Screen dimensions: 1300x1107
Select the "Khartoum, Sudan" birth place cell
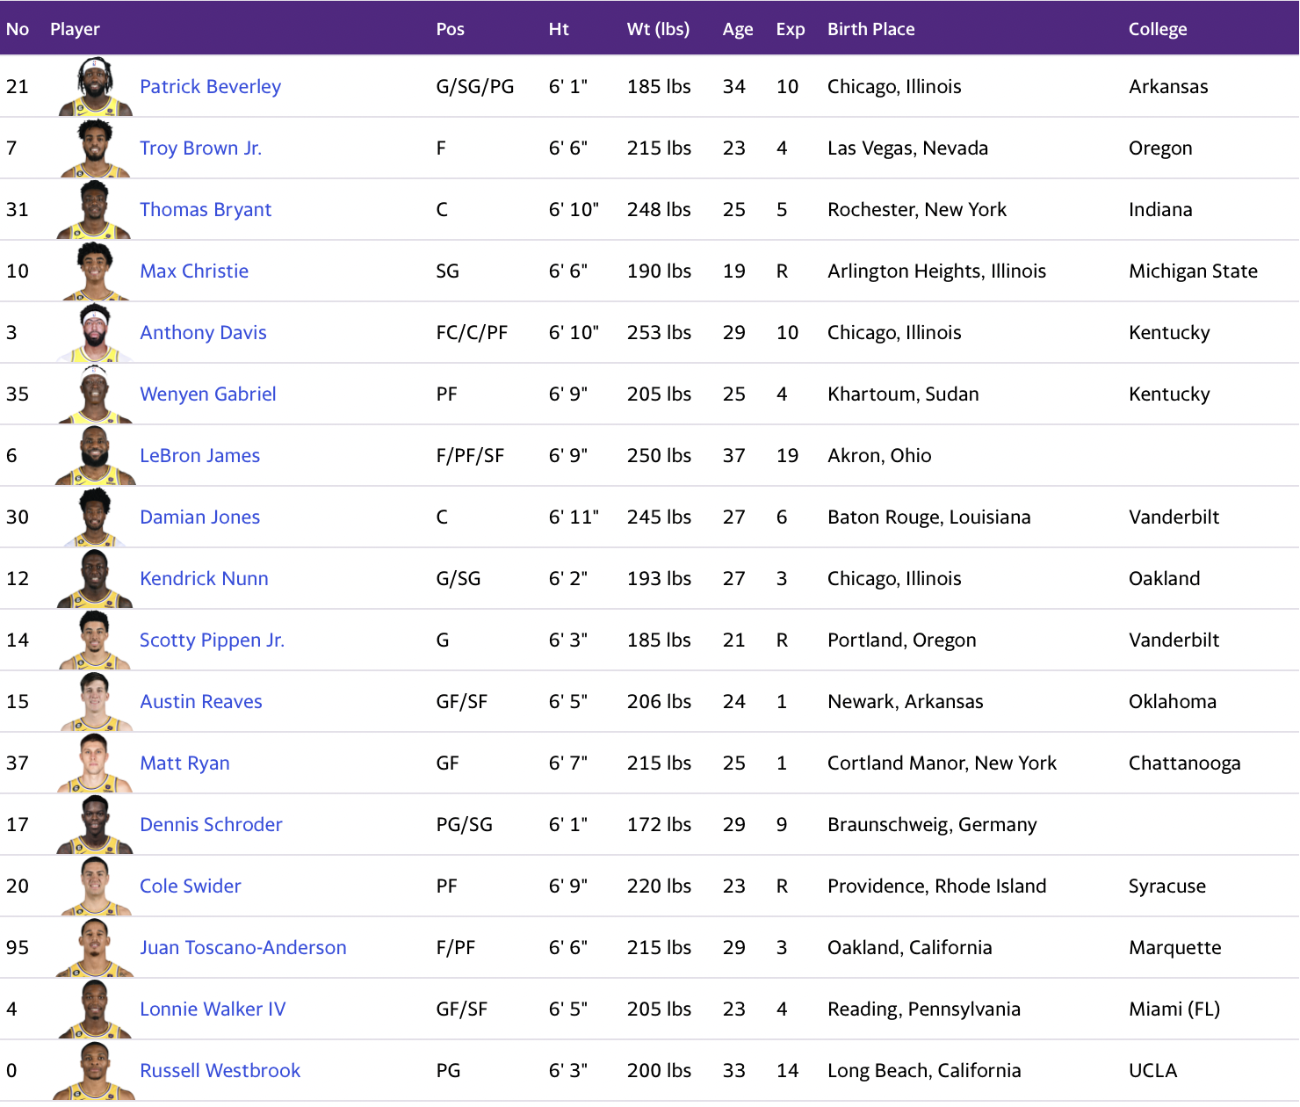coord(903,394)
